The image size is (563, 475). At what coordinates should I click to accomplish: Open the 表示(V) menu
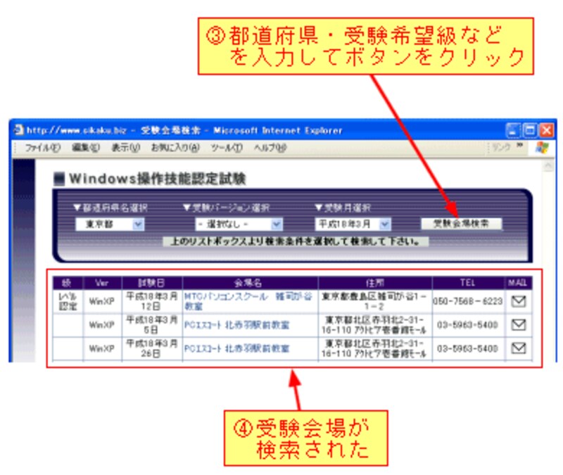point(125,148)
